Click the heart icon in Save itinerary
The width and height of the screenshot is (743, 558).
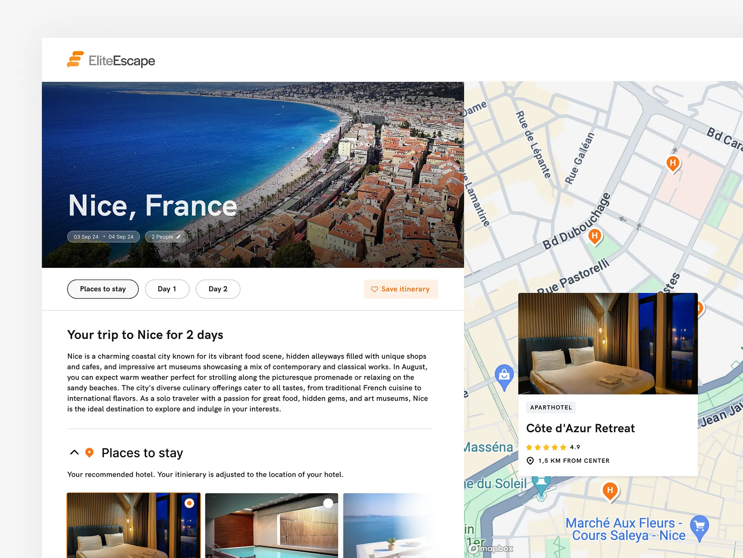tap(374, 289)
